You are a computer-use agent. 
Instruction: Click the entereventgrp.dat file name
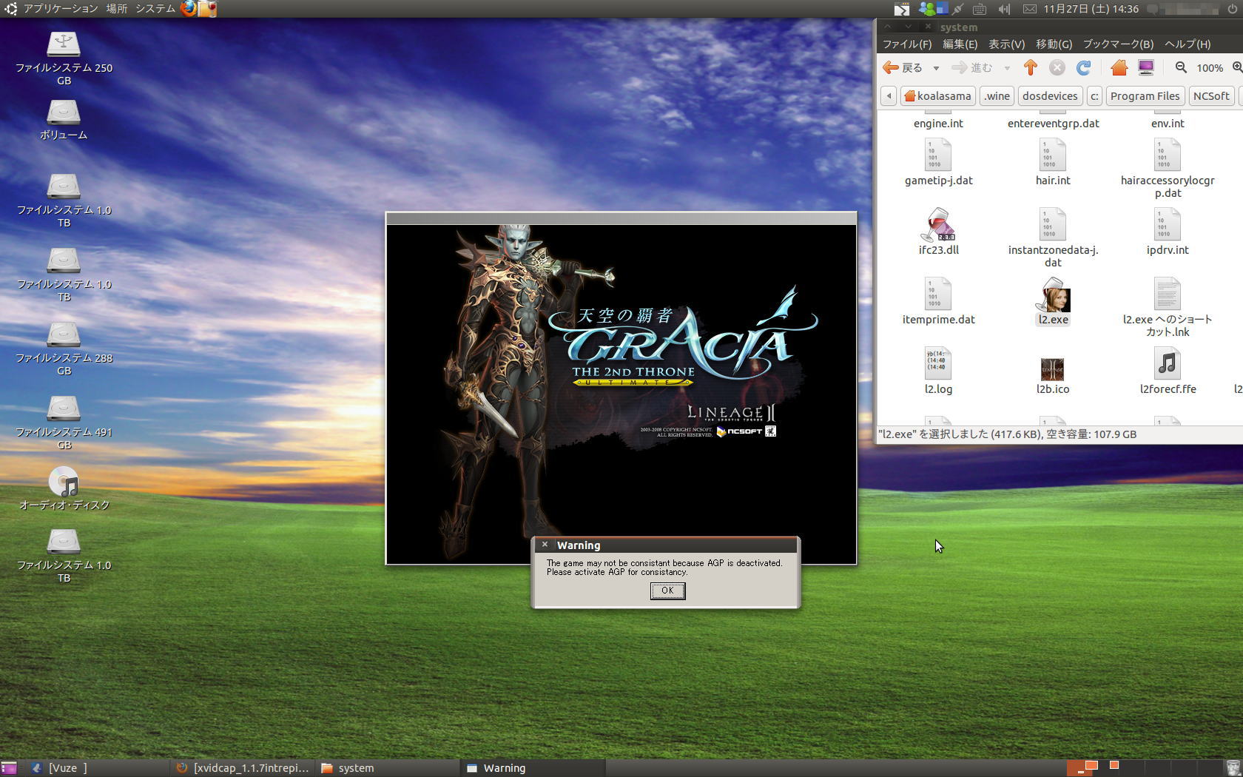[1053, 124]
